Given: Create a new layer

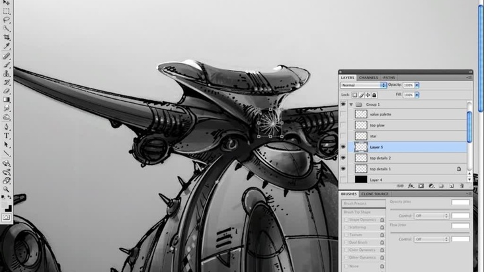Looking at the screenshot, I should (452, 186).
